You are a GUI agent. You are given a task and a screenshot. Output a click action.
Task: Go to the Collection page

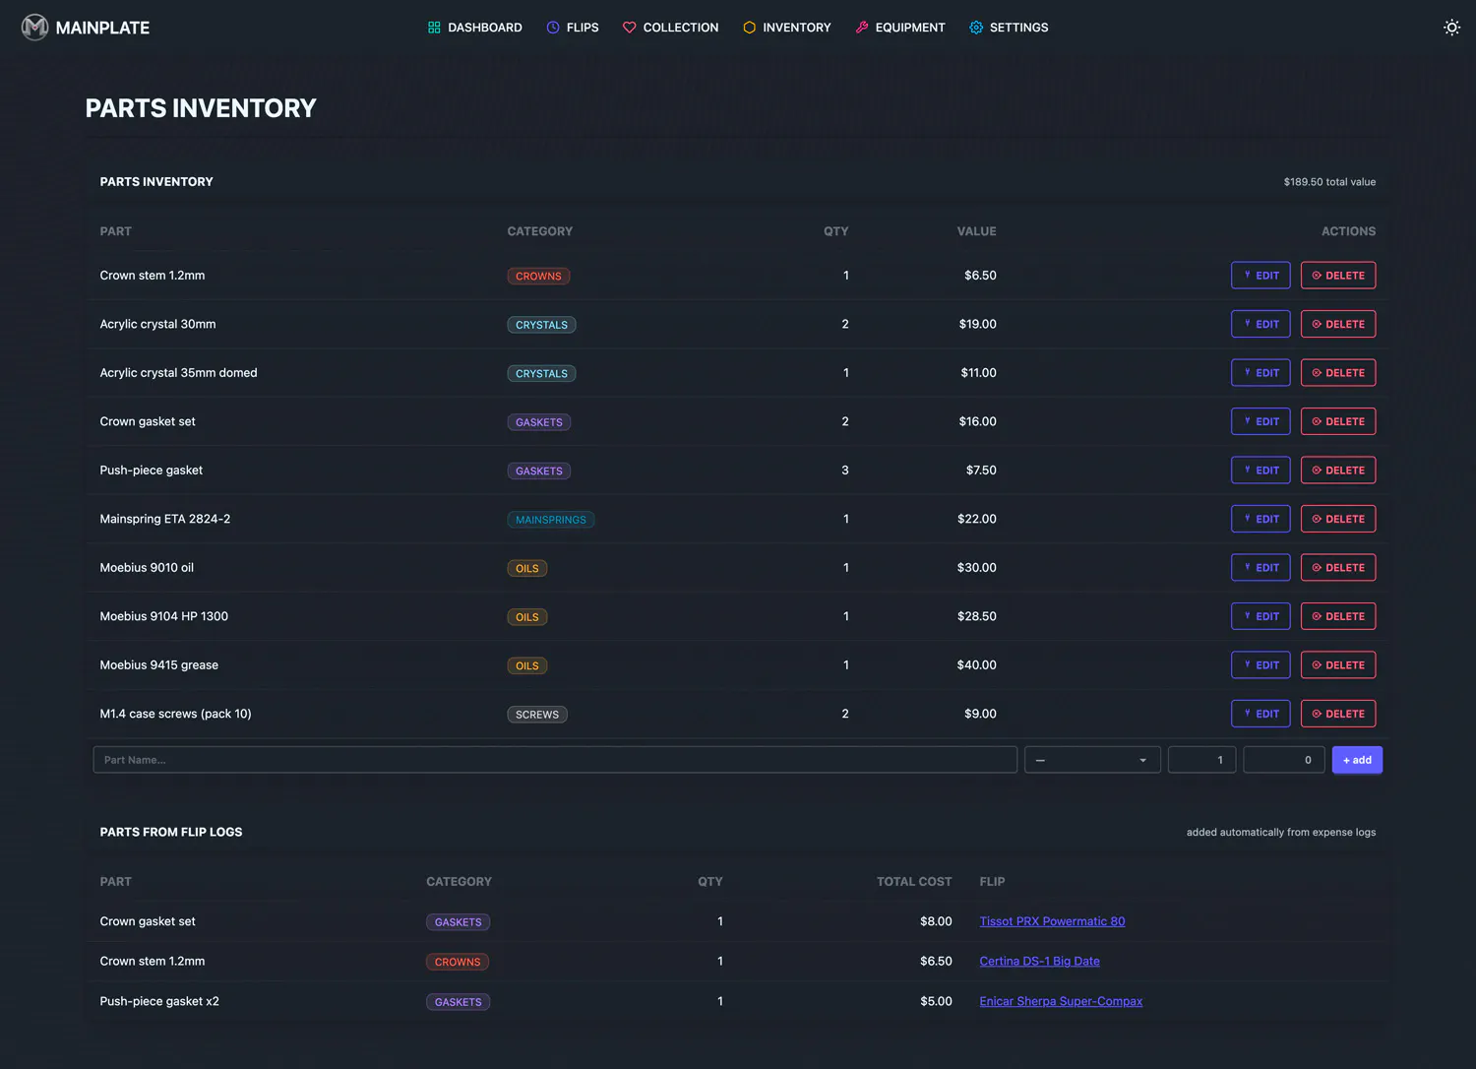point(671,28)
